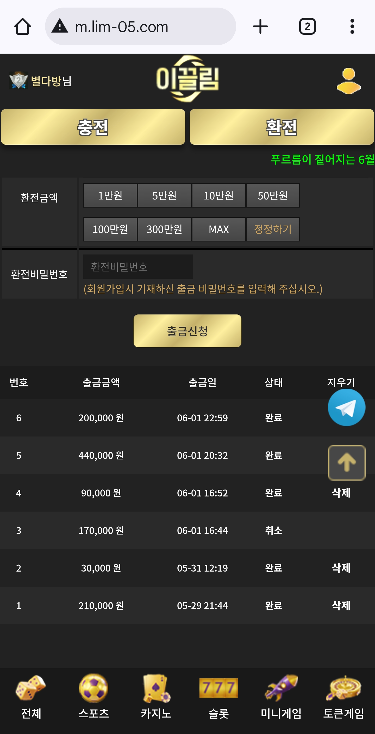Tap the browser home icon
The image size is (375, 734).
(22, 27)
